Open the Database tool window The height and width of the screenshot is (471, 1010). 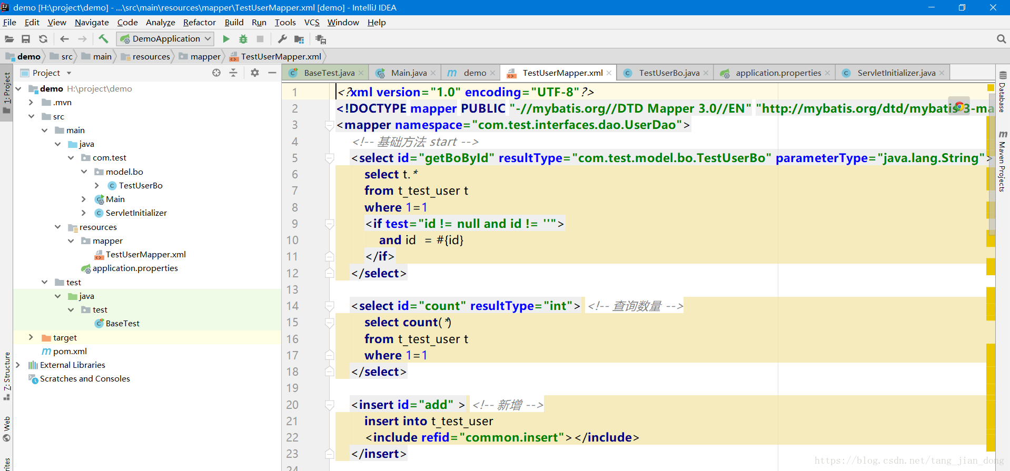pyautogui.click(x=1003, y=92)
